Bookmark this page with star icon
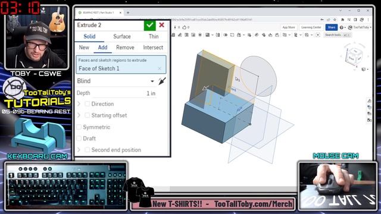 pyautogui.click(x=335, y=20)
